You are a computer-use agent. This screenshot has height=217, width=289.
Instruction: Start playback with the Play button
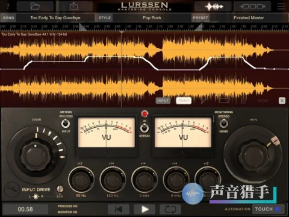pyautogui.click(x=144, y=209)
